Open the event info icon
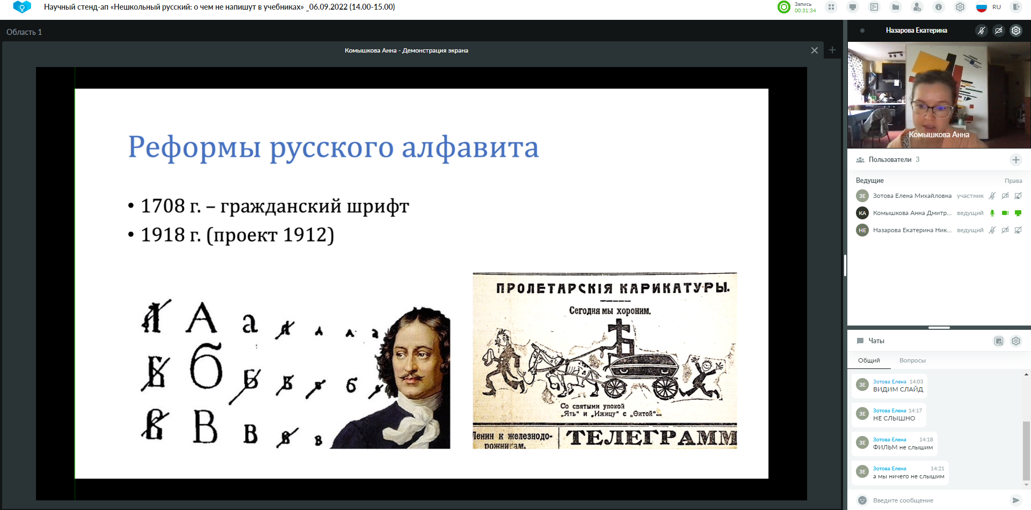This screenshot has width=1031, height=510. pyautogui.click(x=939, y=7)
